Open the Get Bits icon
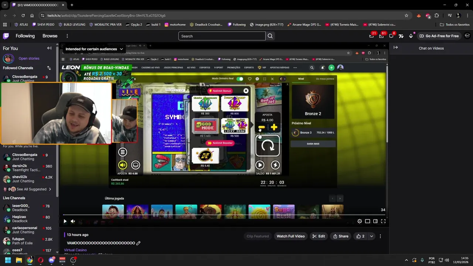473x266 pixels. click(x=411, y=36)
